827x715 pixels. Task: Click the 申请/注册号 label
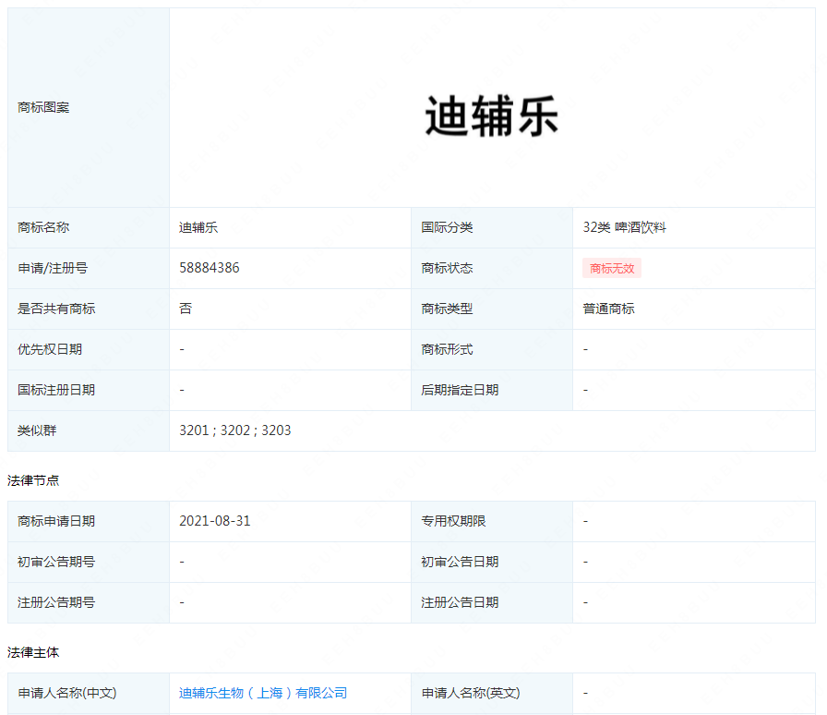pos(53,268)
